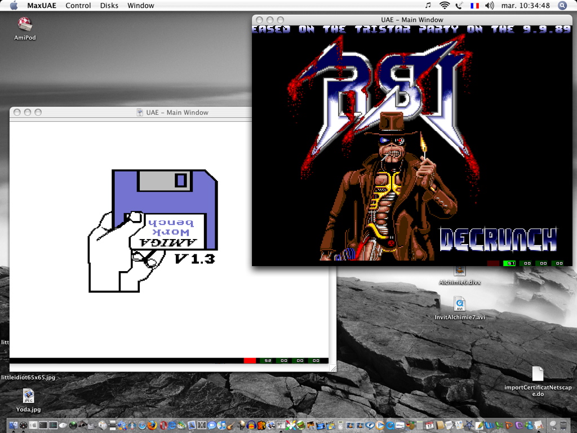Open the French flag input menu

[x=474, y=6]
